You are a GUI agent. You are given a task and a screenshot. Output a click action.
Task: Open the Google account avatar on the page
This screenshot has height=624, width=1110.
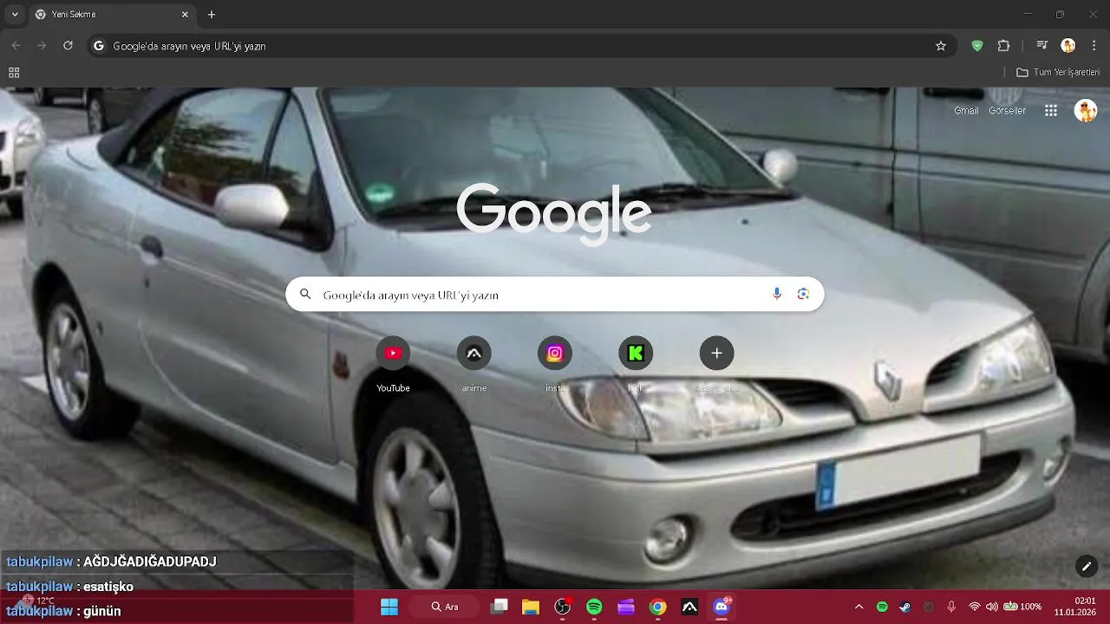(x=1086, y=111)
